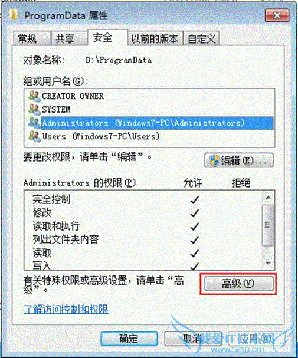
Task: Click the Users group icon
Action: point(34,136)
